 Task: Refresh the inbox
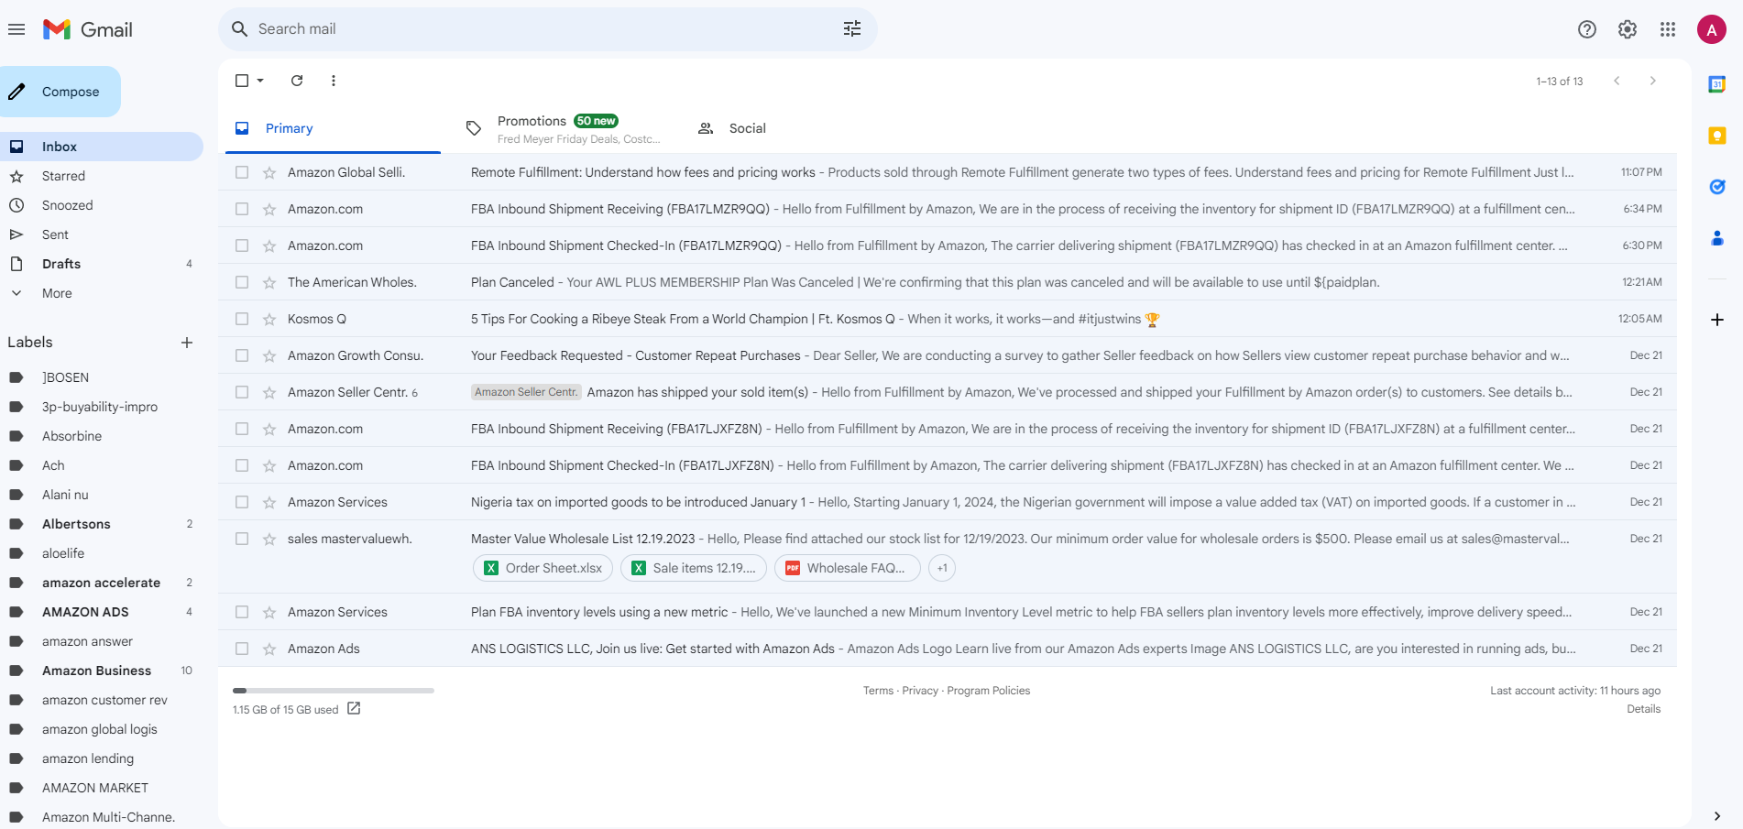pos(297,81)
